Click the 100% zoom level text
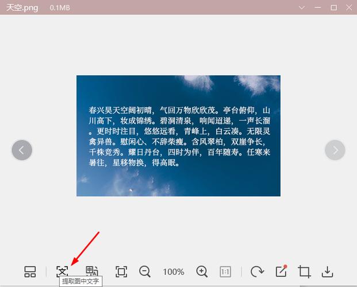 click(174, 272)
